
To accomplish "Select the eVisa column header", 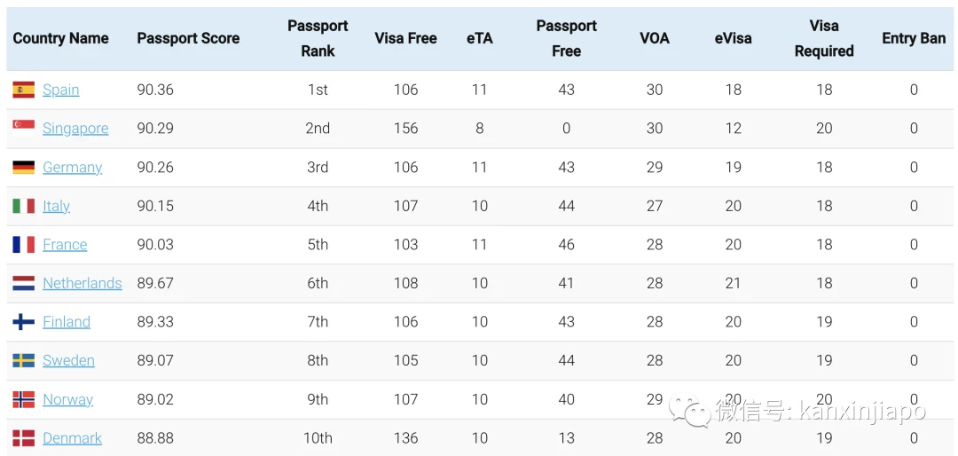I will point(734,38).
